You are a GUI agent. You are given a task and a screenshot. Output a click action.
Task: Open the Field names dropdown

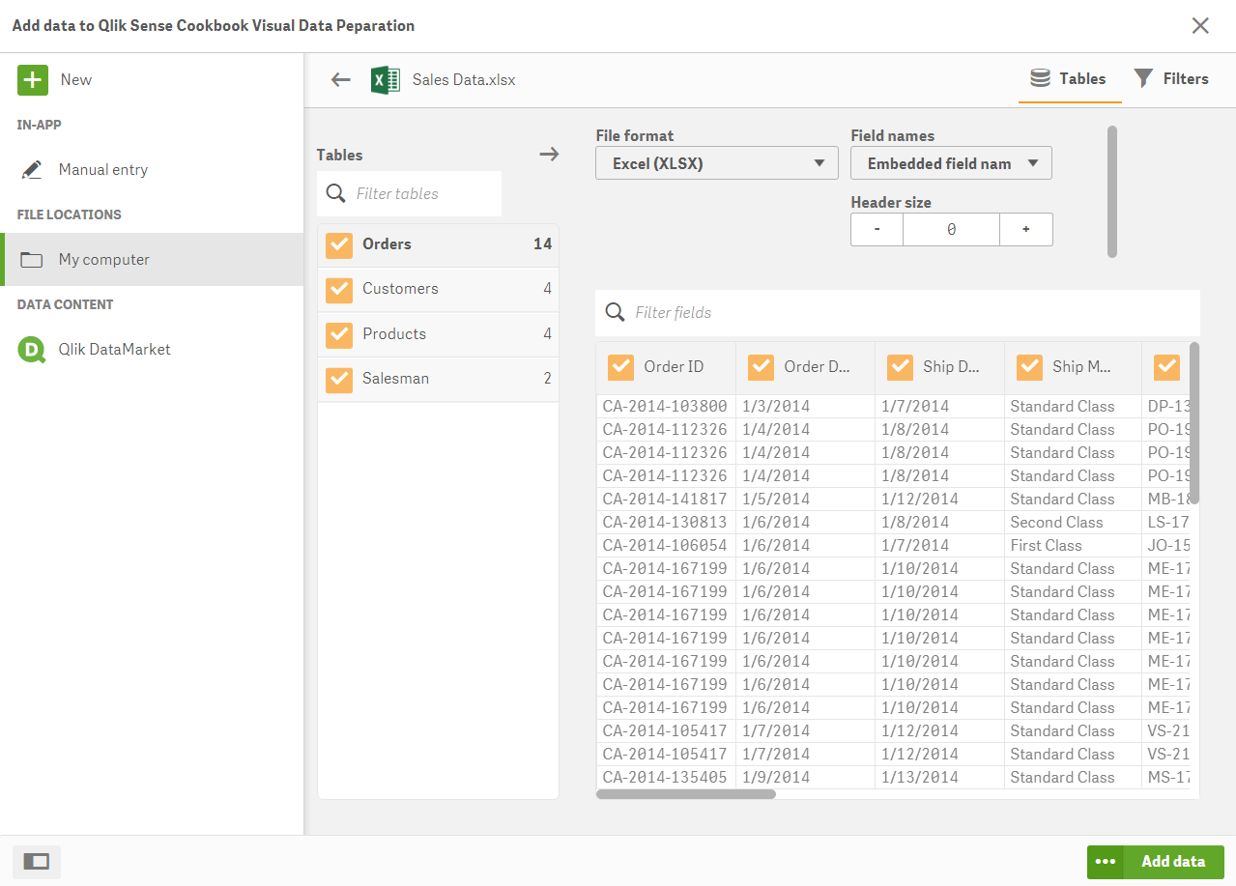951,163
